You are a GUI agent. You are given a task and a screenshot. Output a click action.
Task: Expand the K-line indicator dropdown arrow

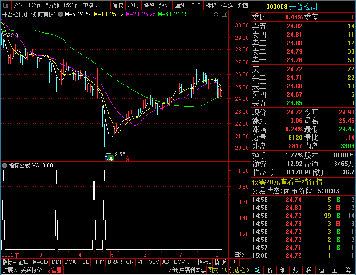(61, 14)
